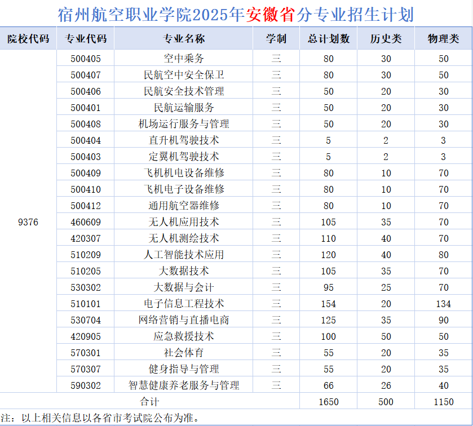Select the 无人机测绘技术 row name

(x=184, y=238)
